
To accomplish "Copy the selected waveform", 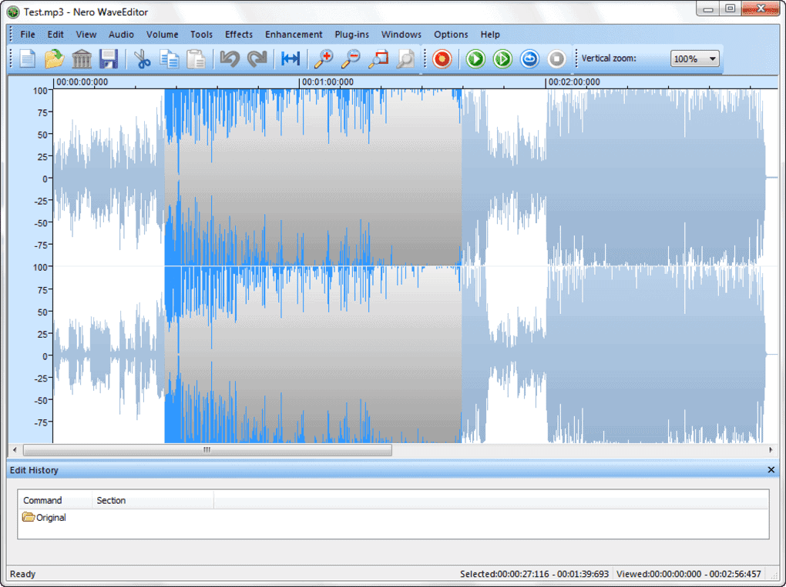I will [x=170, y=58].
